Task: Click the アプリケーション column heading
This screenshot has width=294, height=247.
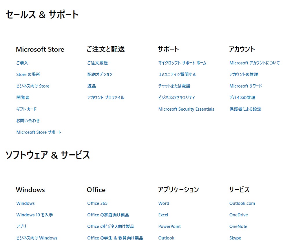Action: [178, 190]
